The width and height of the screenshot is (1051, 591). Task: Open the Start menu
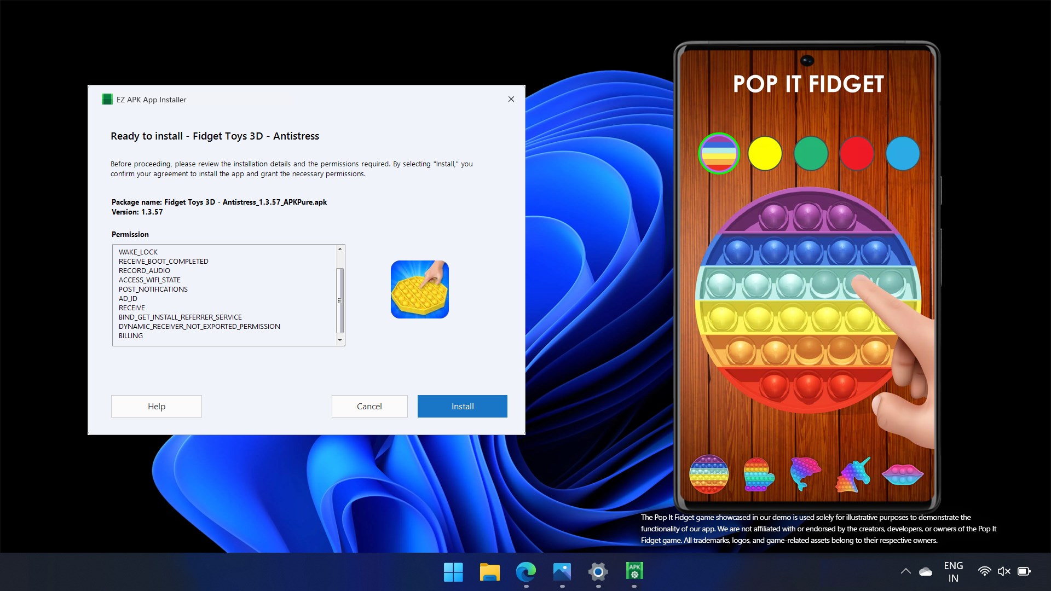tap(453, 571)
